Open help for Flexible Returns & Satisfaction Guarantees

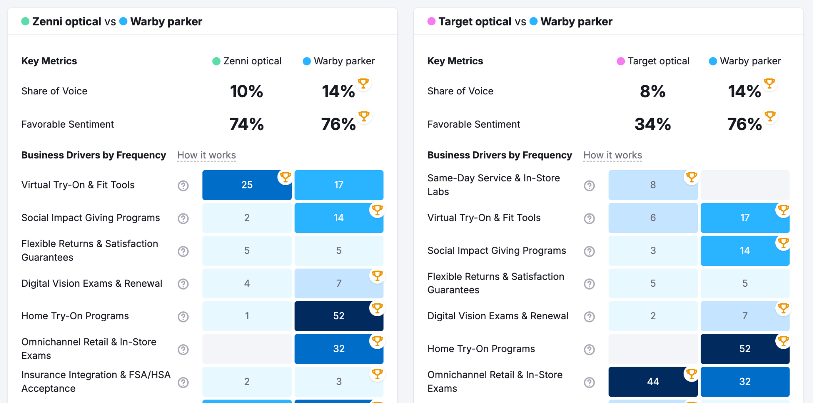coord(183,251)
